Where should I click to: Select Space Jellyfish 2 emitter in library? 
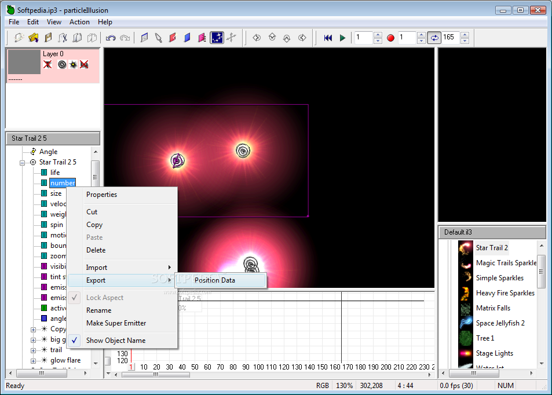tap(500, 323)
